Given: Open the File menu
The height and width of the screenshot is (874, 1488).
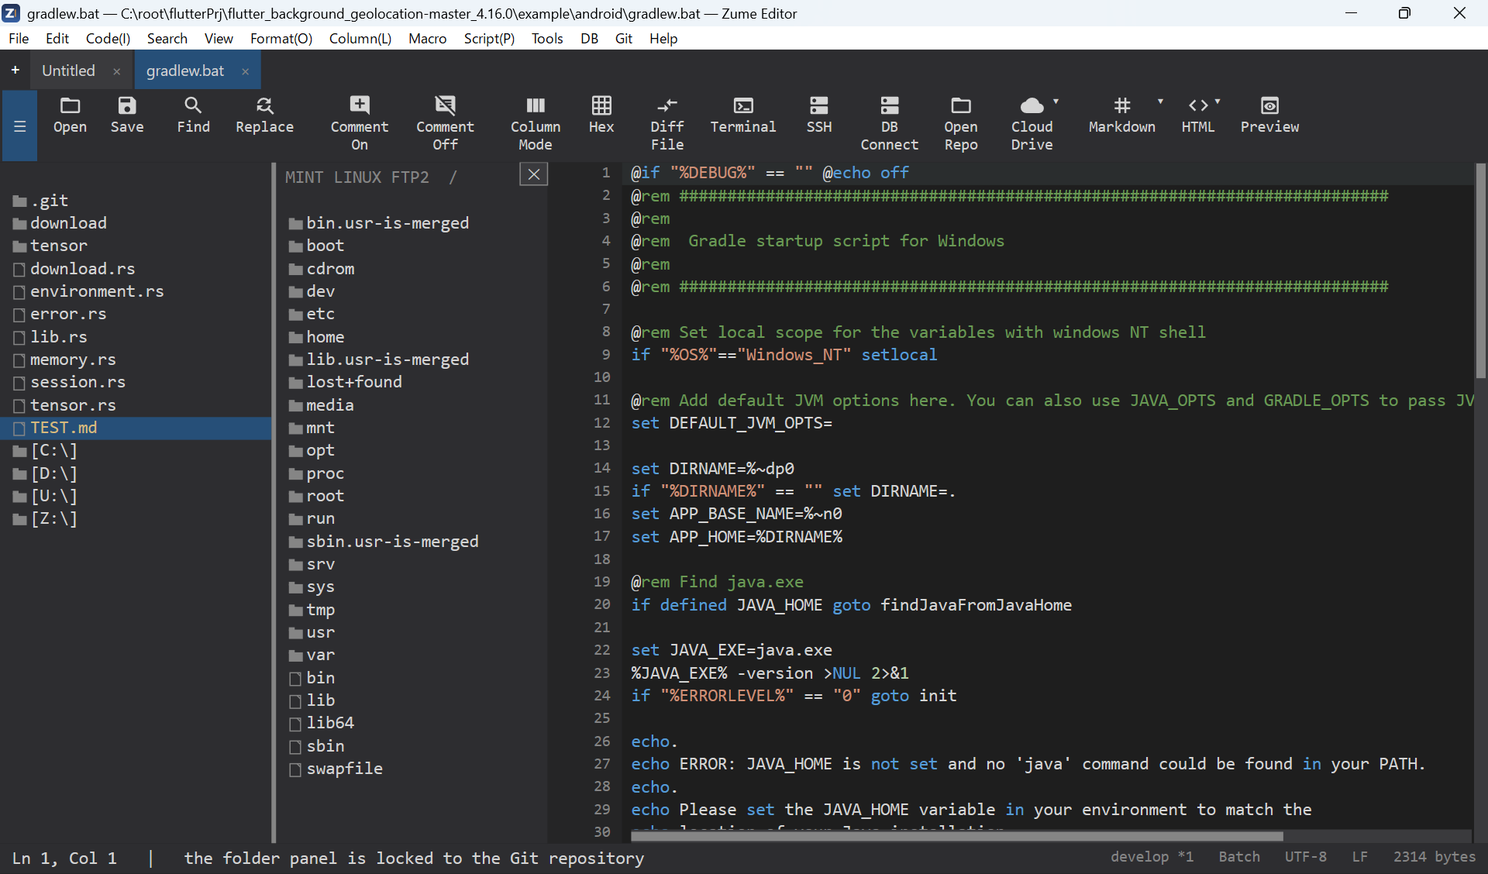Looking at the screenshot, I should 19,39.
